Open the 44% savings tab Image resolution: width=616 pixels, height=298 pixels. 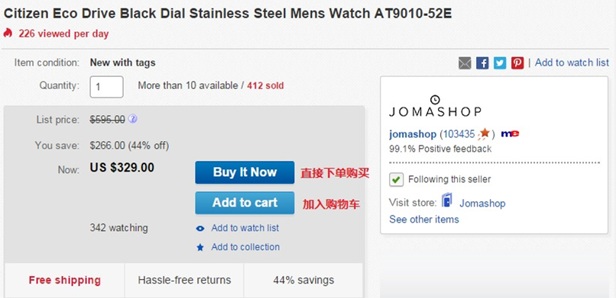pyautogui.click(x=303, y=280)
